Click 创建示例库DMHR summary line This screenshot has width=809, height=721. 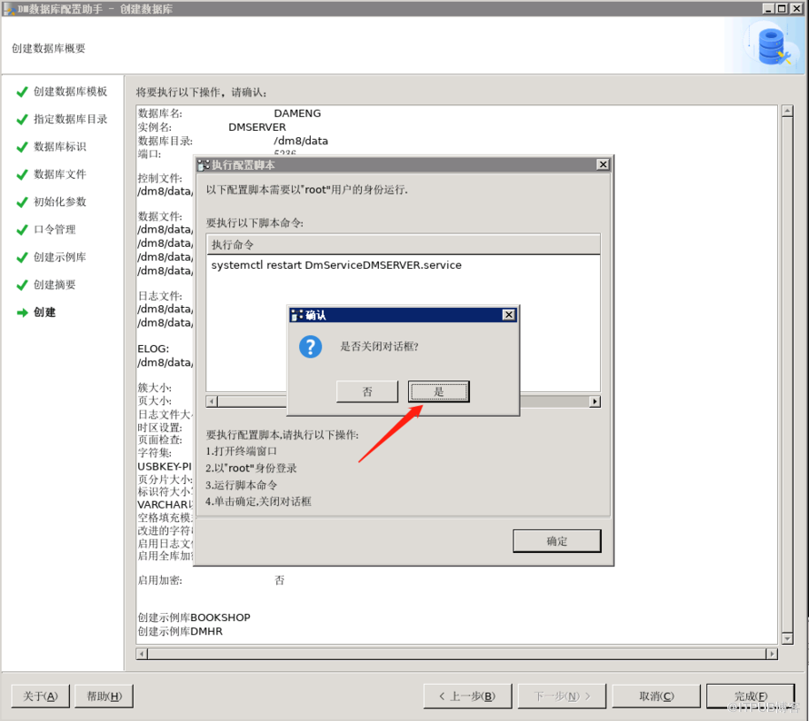tap(180, 631)
